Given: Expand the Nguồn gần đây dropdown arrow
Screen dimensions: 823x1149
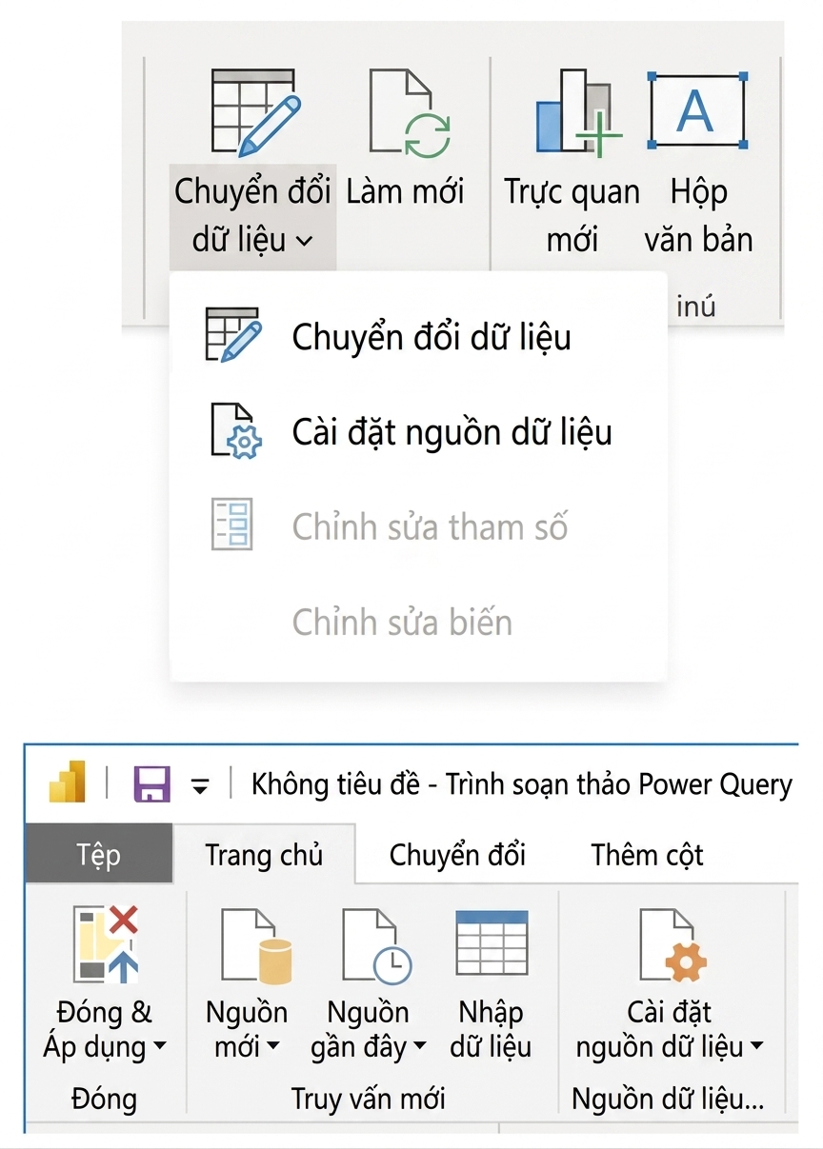Looking at the screenshot, I should (420, 1047).
